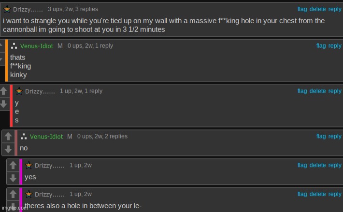Viewport: 343px width, 212px height.
Task: Downvote Drizzy's 'yes' comment
Action: coord(13,178)
